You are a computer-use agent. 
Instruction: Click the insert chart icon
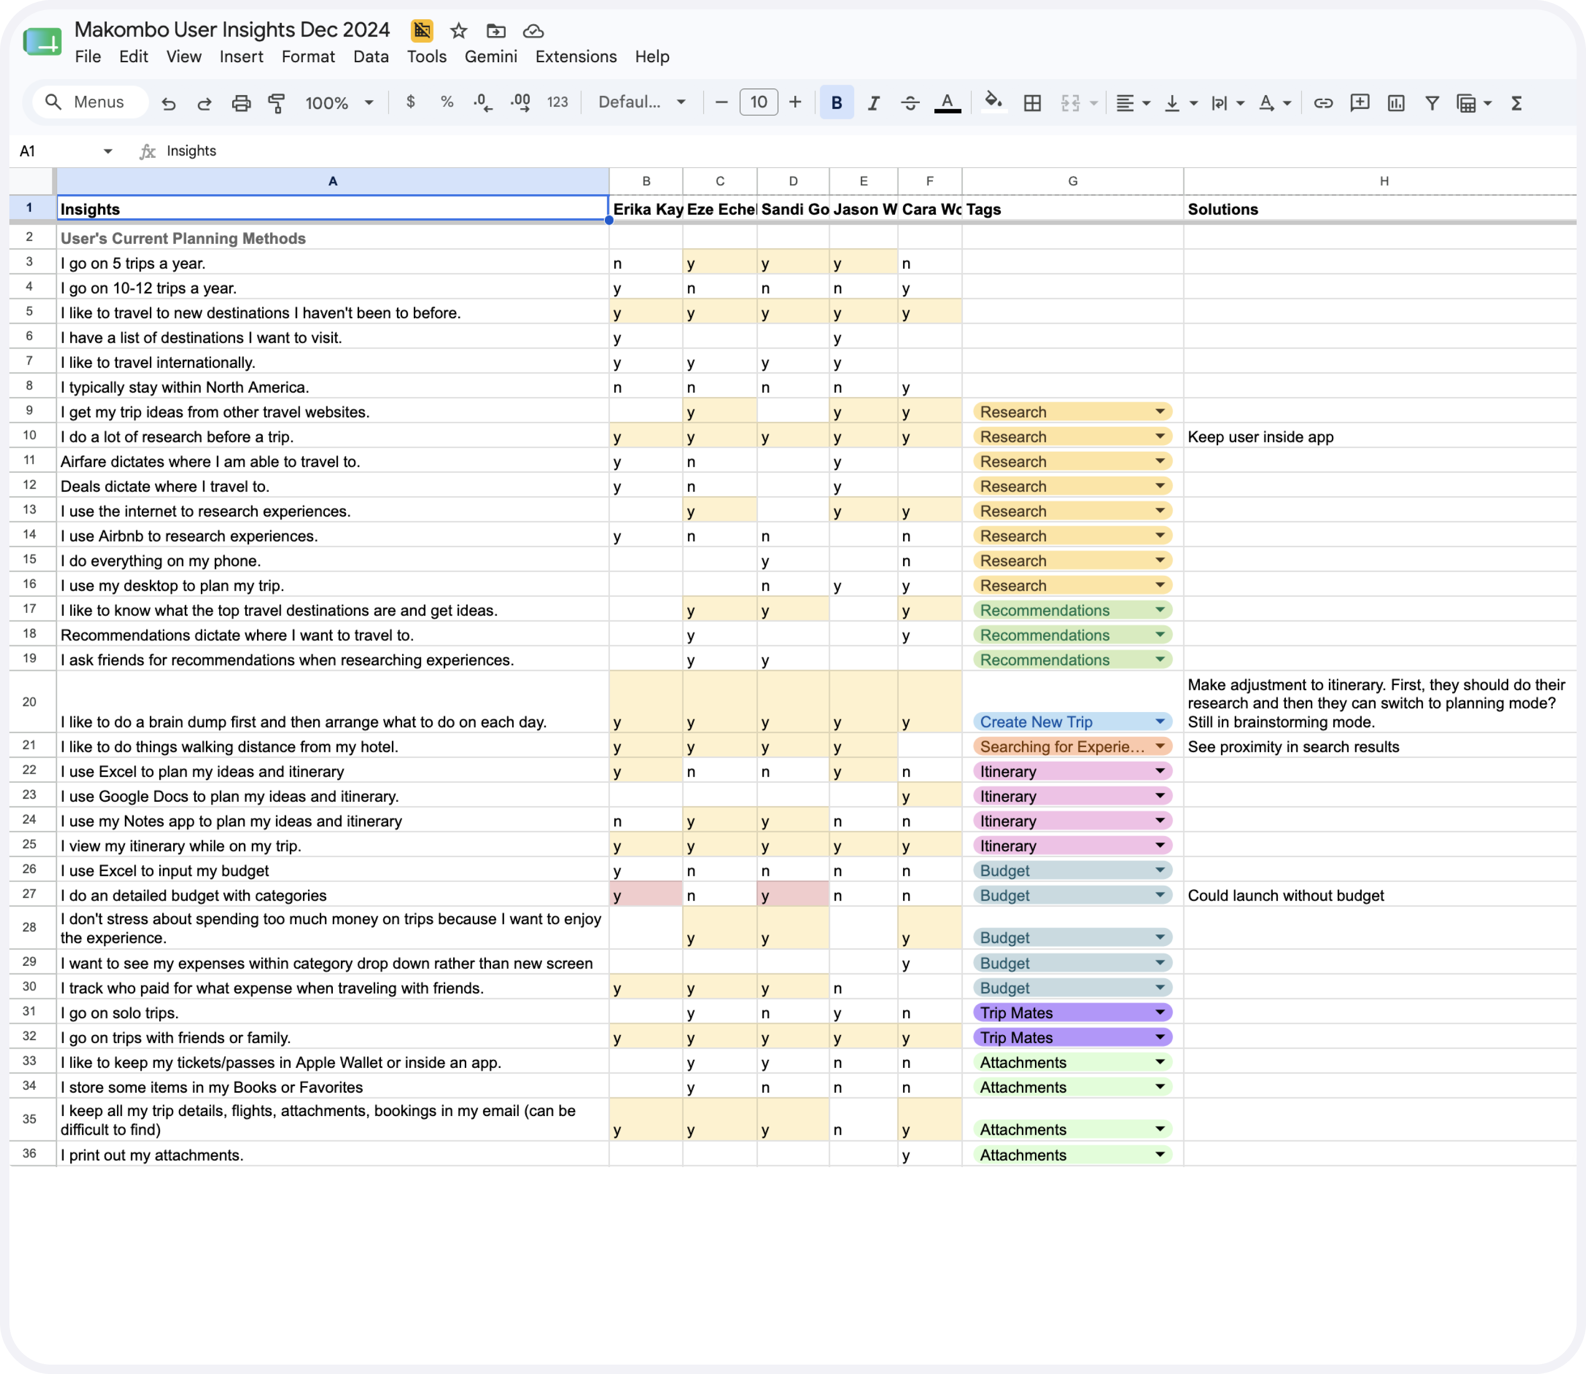[x=1396, y=103]
